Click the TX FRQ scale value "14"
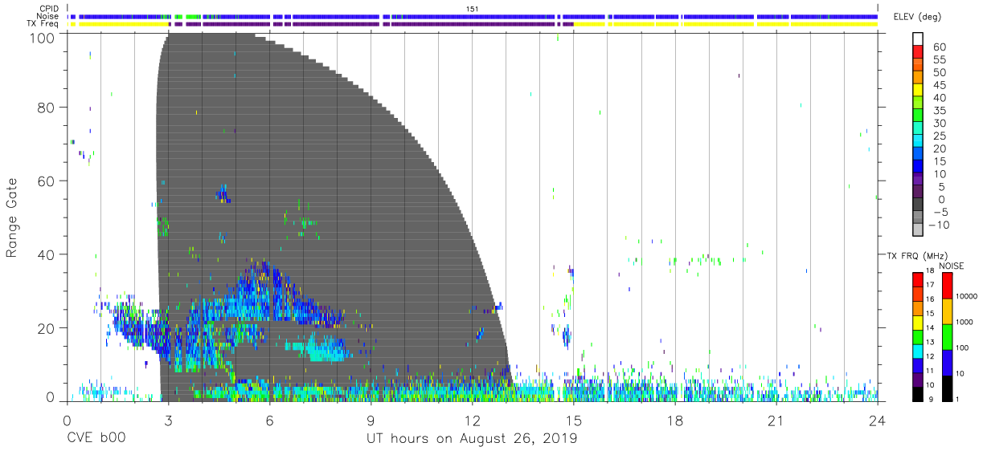This screenshot has height=455, width=987. [x=930, y=328]
